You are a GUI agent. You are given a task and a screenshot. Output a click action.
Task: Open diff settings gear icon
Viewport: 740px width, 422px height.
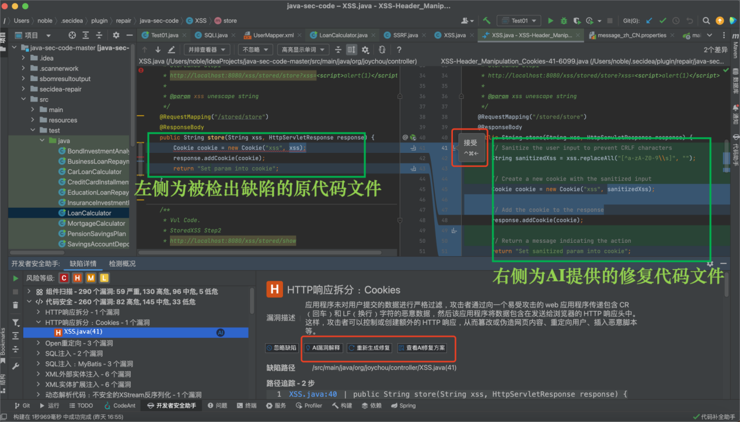[x=365, y=50]
